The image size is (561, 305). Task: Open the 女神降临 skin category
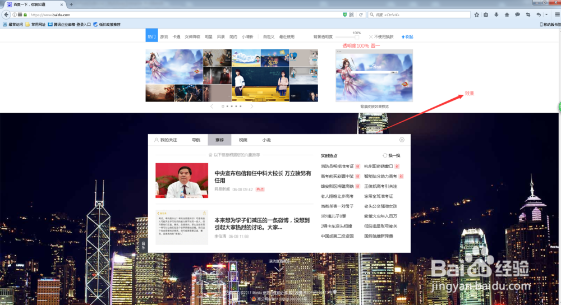(x=192, y=37)
